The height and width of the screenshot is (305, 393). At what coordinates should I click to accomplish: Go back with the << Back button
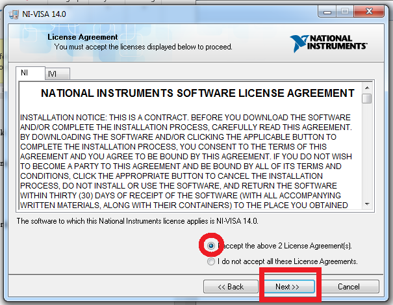point(231,286)
